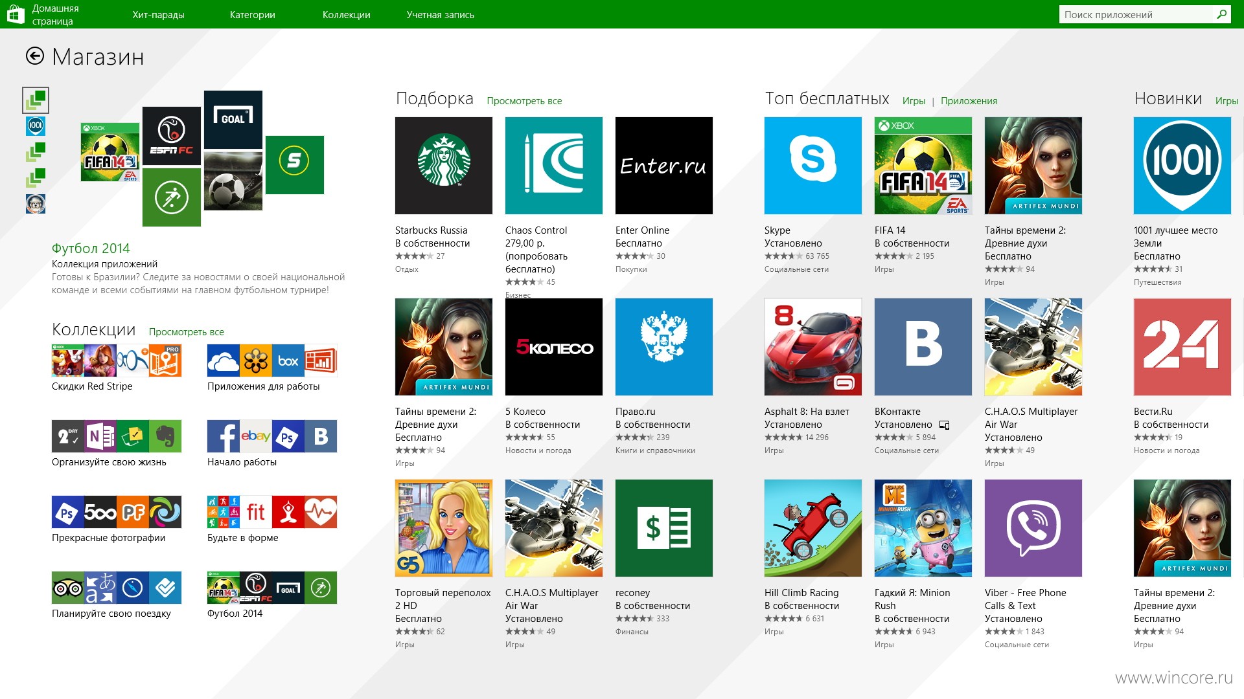The height and width of the screenshot is (699, 1244).
Task: Open the Домашняя страница tab
Action: (56, 14)
